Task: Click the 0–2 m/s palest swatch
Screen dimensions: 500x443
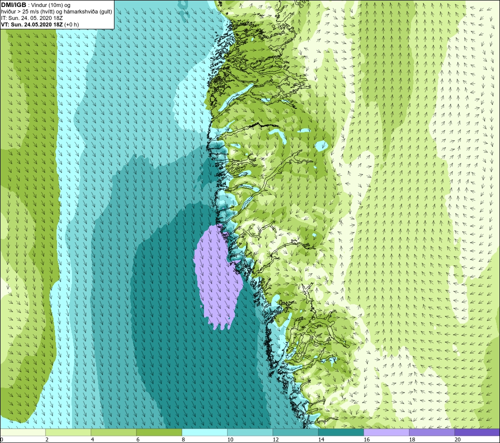Action: (x=22, y=432)
